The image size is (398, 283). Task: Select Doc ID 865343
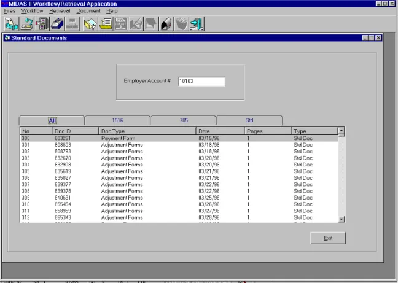[63, 217]
